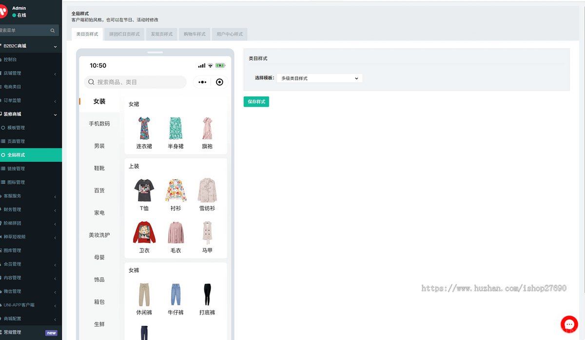Click the magnifier icon in the sidebar menu search

pyautogui.click(x=53, y=30)
